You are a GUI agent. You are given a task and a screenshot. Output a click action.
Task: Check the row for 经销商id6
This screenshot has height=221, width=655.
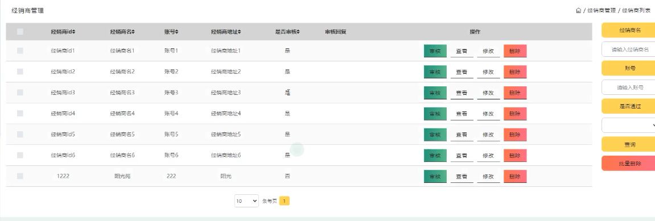(x=20, y=155)
